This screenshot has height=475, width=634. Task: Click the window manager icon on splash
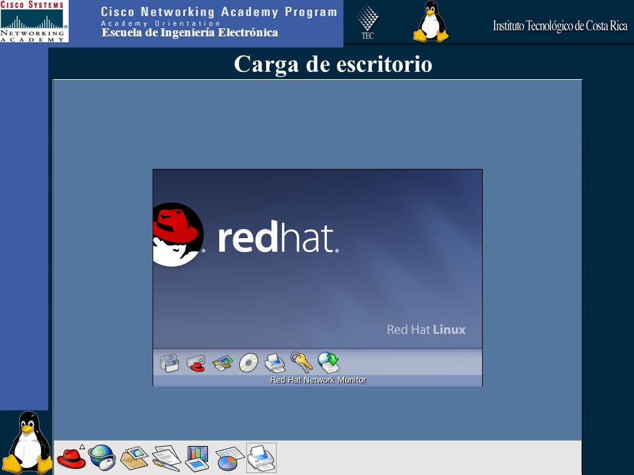tap(170, 363)
